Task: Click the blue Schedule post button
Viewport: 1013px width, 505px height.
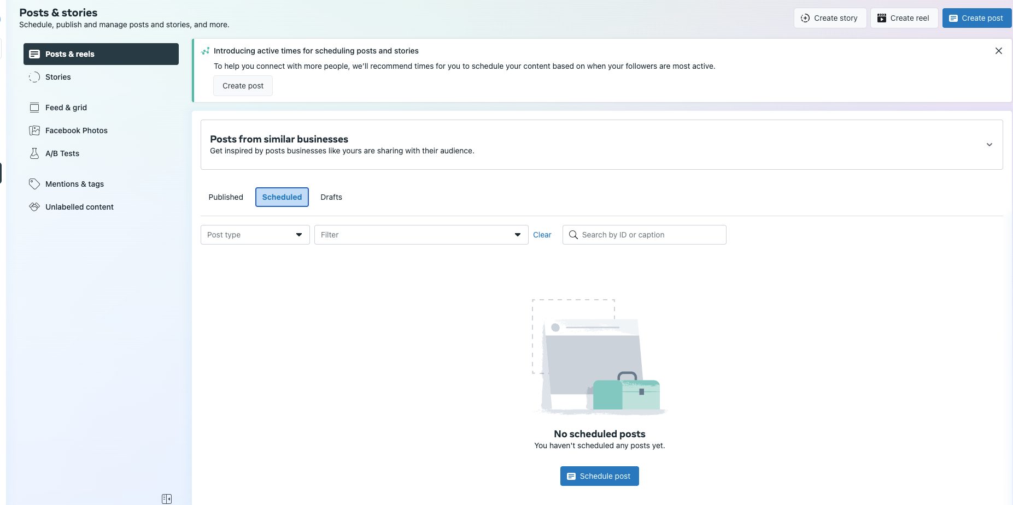Action: 599,476
